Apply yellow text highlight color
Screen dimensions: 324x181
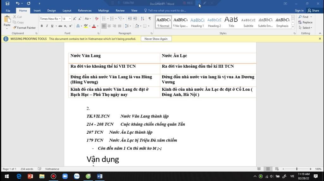coord(86,26)
